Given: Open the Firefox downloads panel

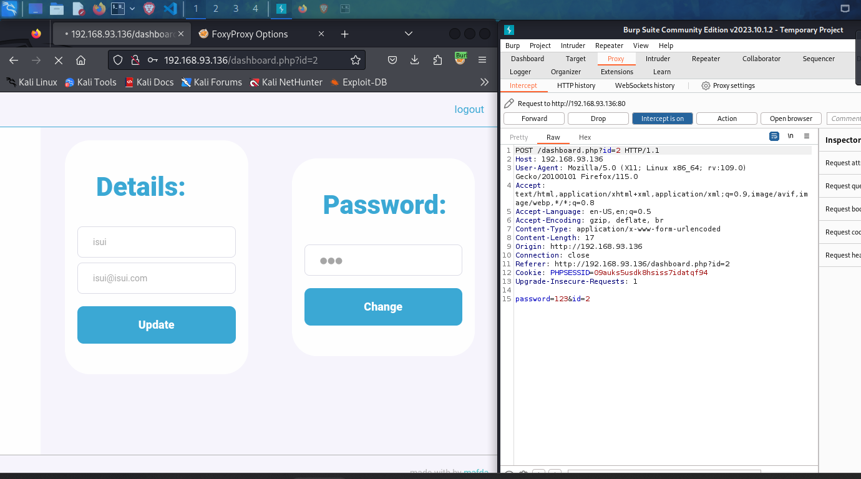Looking at the screenshot, I should (x=414, y=60).
